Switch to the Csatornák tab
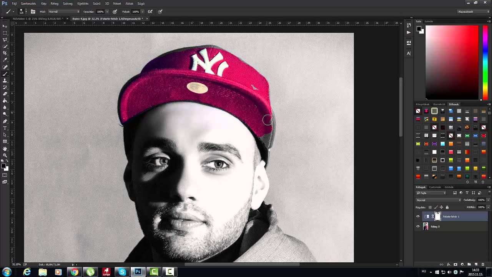 (435, 187)
